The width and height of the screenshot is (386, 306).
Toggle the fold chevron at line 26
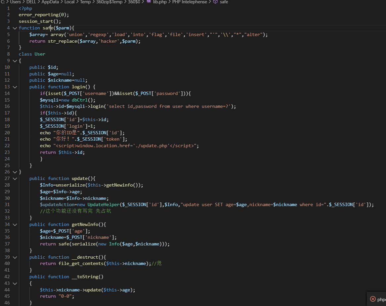[x=15, y=172]
